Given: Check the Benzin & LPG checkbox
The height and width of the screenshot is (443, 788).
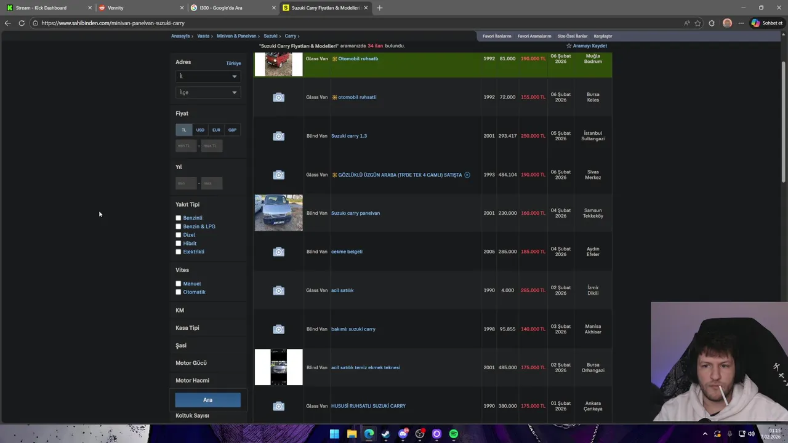Looking at the screenshot, I should pyautogui.click(x=179, y=226).
